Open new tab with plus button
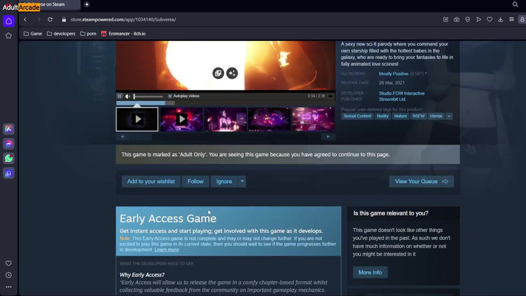The height and width of the screenshot is (296, 526). 87,5
